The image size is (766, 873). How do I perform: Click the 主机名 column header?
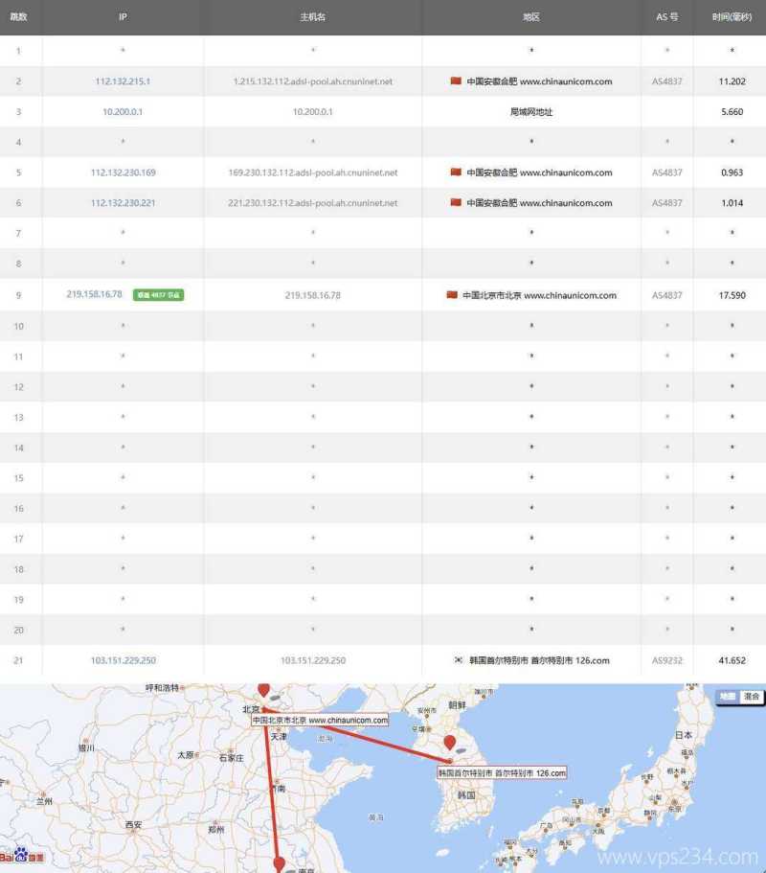click(312, 17)
